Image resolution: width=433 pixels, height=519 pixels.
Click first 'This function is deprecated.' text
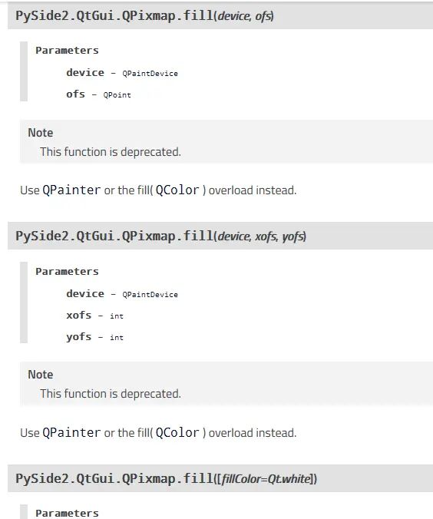click(111, 152)
